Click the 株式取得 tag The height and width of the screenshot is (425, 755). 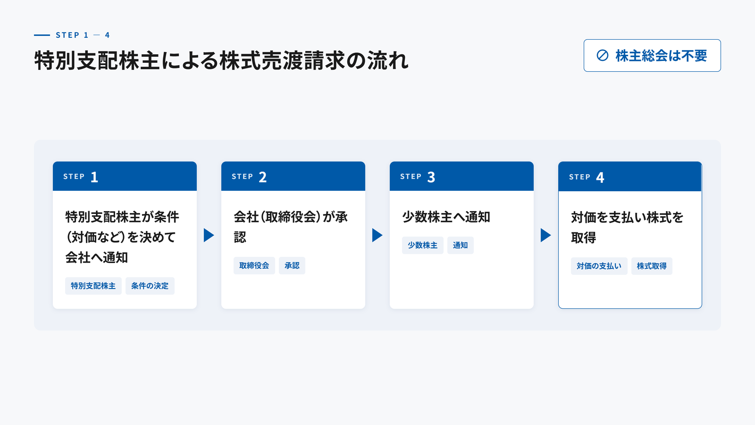click(652, 266)
